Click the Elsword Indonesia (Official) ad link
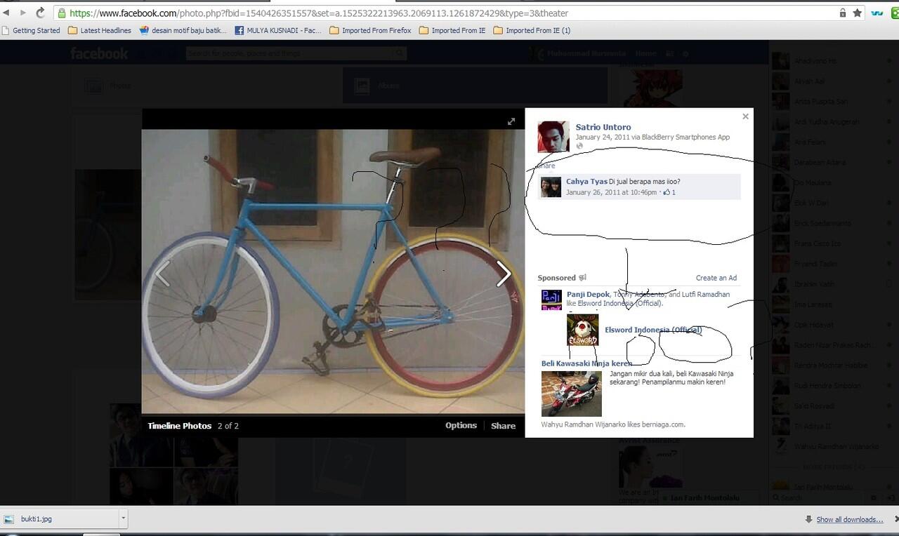 653,330
